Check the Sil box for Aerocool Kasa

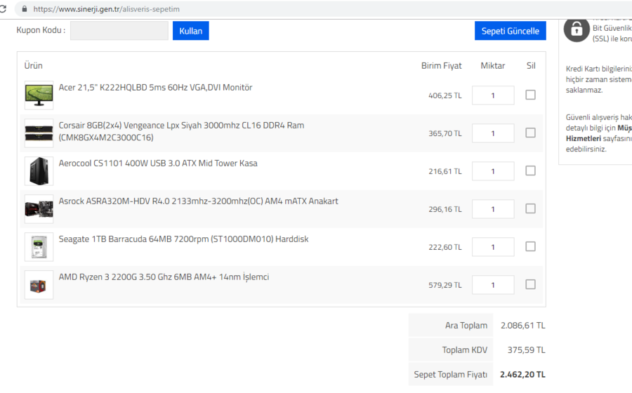click(530, 171)
